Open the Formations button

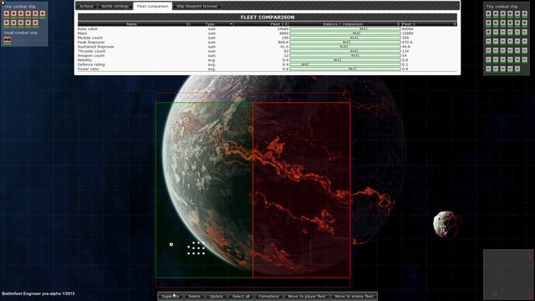click(268, 296)
